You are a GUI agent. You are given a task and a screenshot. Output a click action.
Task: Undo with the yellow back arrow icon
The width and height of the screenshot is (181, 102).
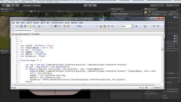pyautogui.click(x=30, y=26)
